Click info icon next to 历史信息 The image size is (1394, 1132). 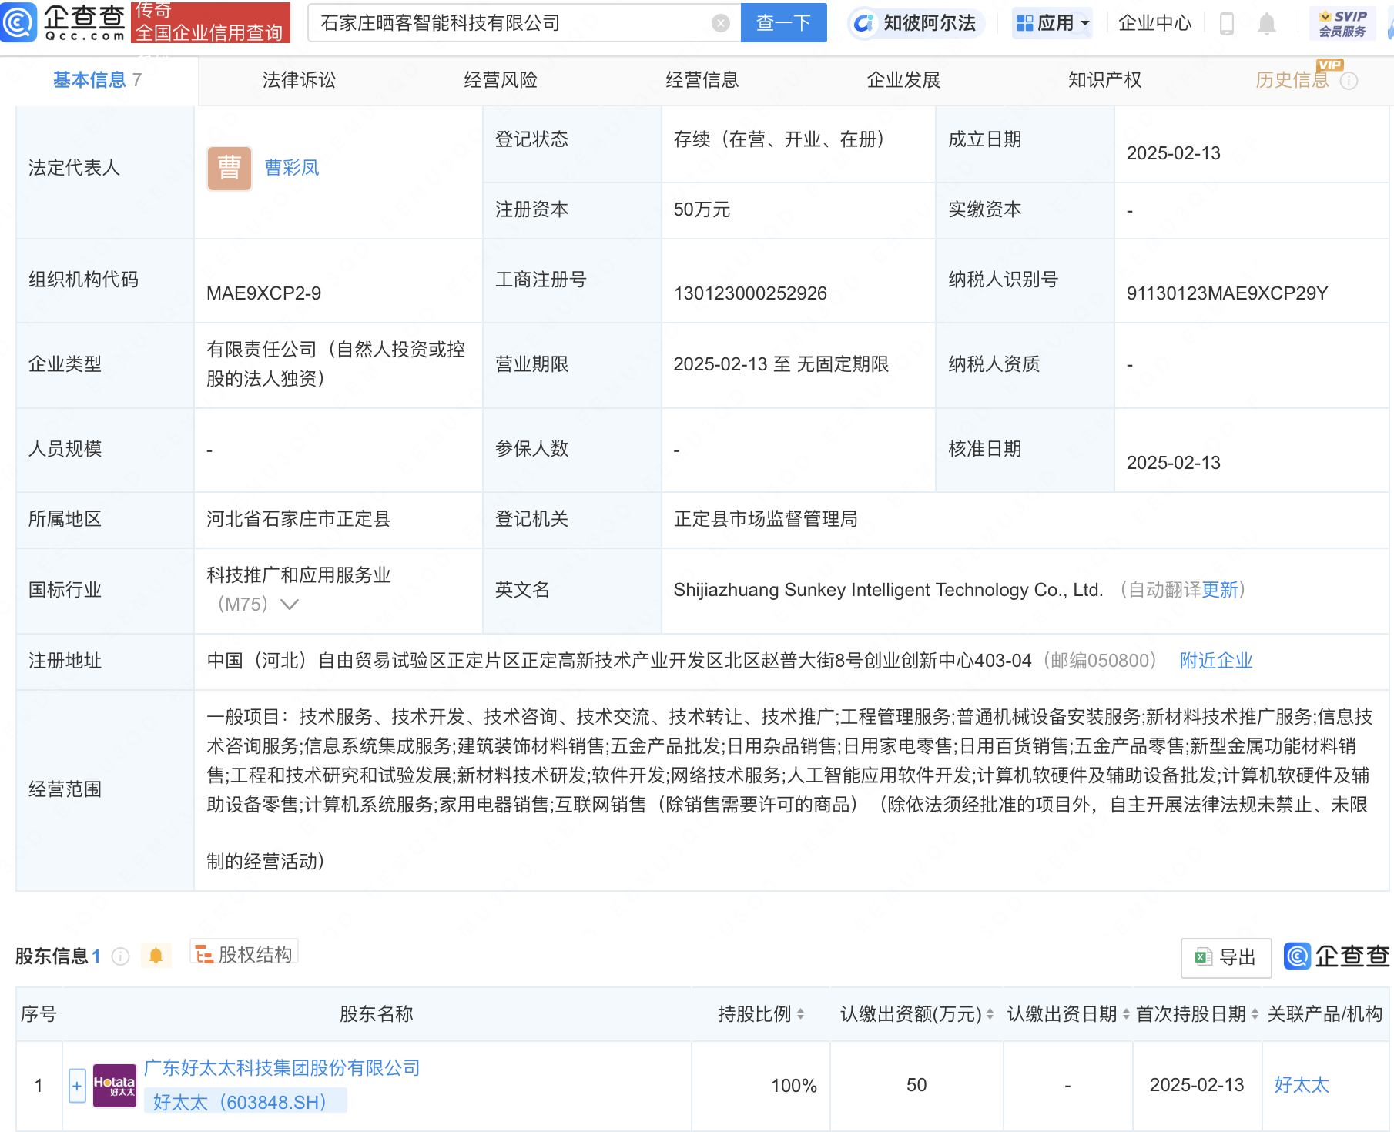1349,81
